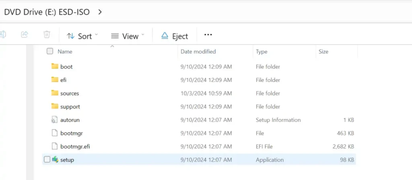The image size is (412, 180).
Task: Eject the DVD drive
Action: point(175,36)
